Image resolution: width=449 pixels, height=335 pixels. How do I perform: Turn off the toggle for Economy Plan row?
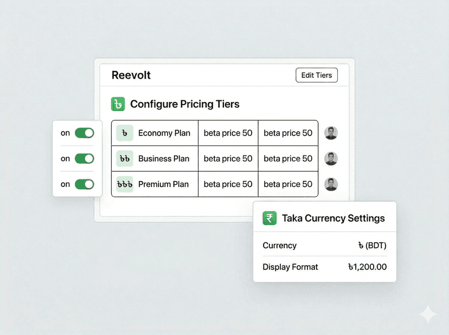(x=85, y=133)
